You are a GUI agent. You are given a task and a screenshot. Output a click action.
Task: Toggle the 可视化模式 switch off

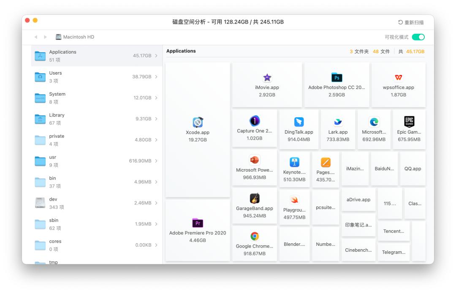coord(418,37)
